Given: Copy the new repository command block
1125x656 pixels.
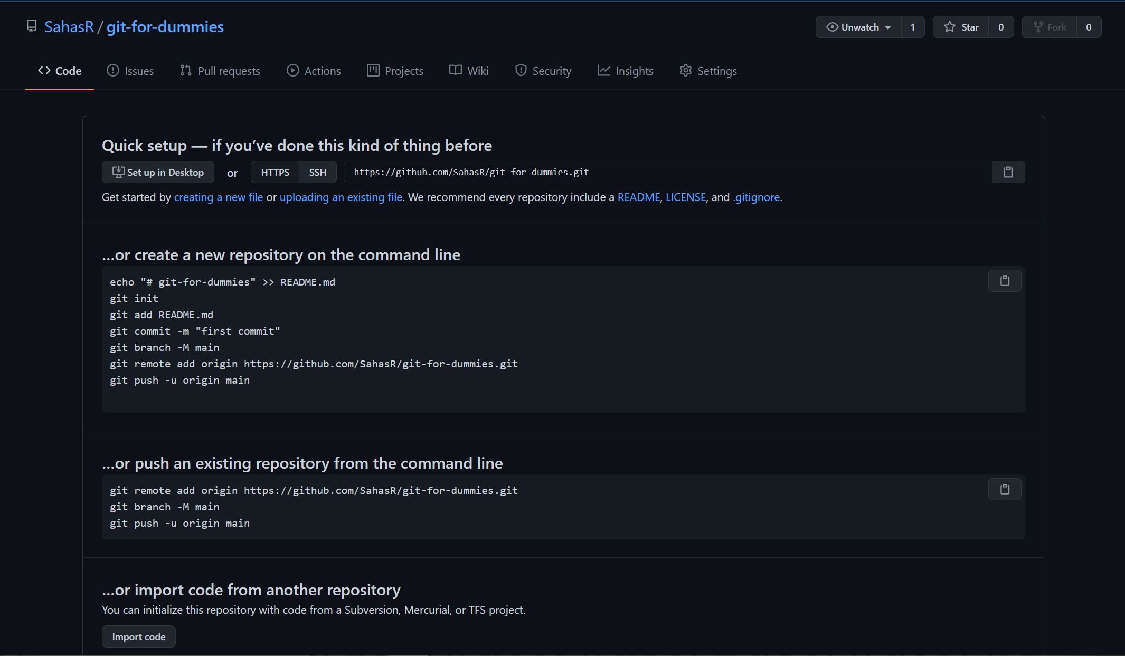Looking at the screenshot, I should 1004,281.
